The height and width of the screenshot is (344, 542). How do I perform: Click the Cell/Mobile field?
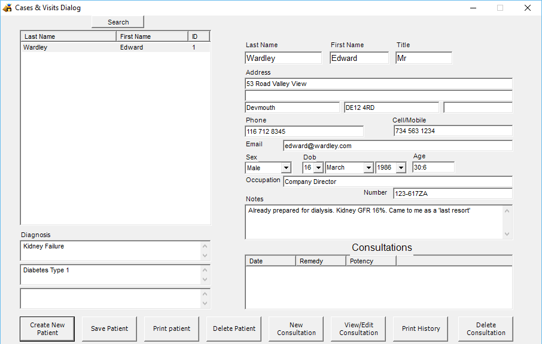tap(453, 131)
